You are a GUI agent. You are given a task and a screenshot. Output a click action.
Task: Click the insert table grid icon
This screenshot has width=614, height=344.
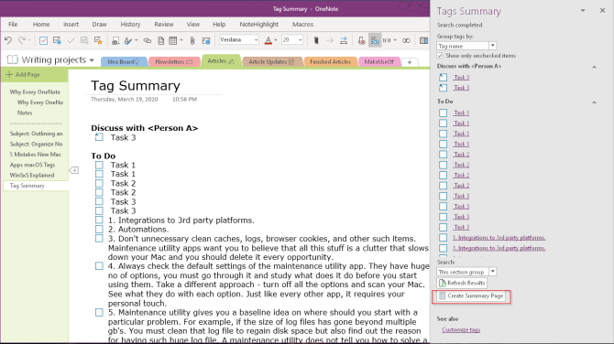pos(172,40)
